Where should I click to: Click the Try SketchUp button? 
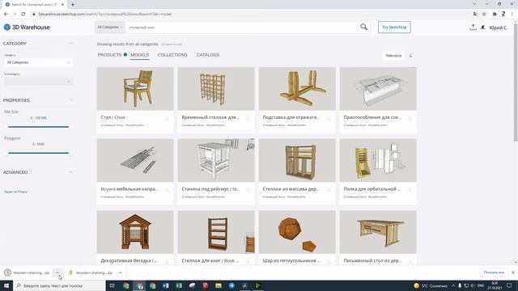tap(394, 27)
